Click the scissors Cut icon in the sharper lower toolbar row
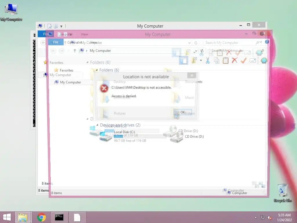This screenshot has width=297, height=223. [208, 60]
